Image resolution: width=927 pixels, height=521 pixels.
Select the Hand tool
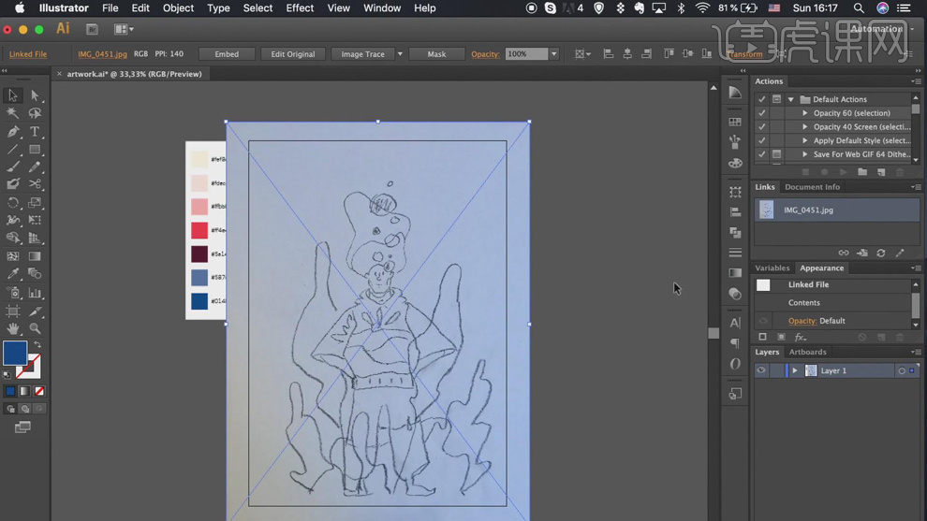[13, 328]
